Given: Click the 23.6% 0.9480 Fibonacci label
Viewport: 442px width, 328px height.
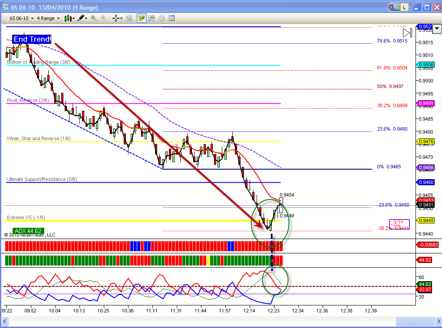Looking at the screenshot, I should tap(392, 129).
